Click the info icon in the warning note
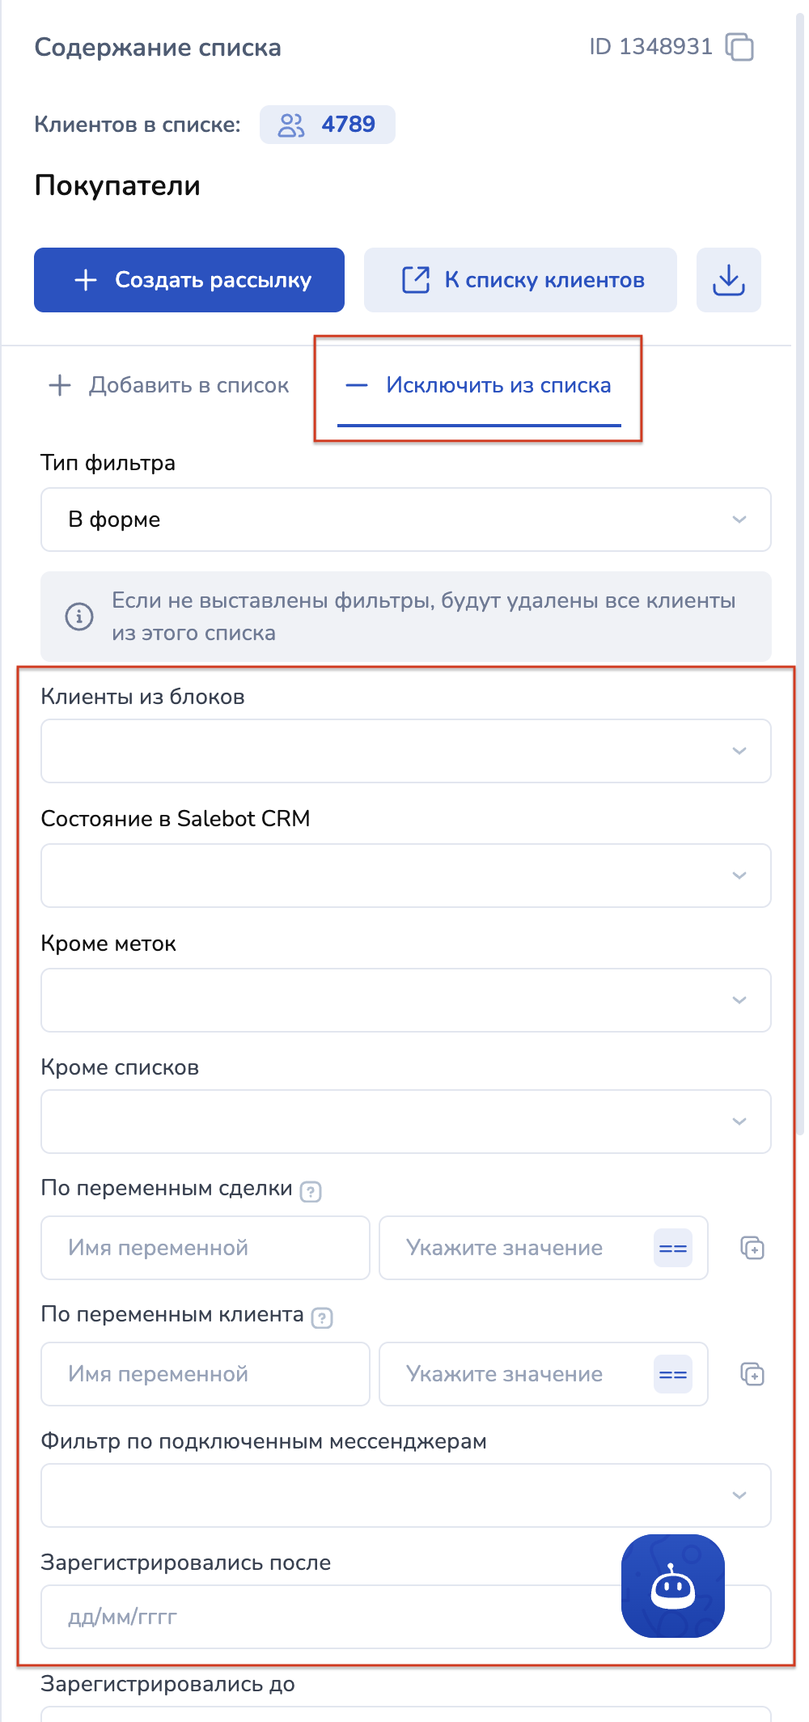The image size is (809, 1722). [79, 617]
